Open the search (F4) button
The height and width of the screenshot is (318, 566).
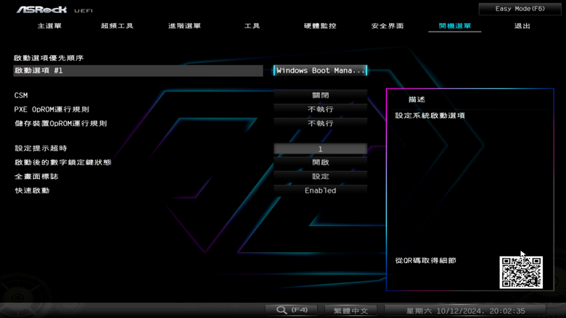[x=292, y=310]
